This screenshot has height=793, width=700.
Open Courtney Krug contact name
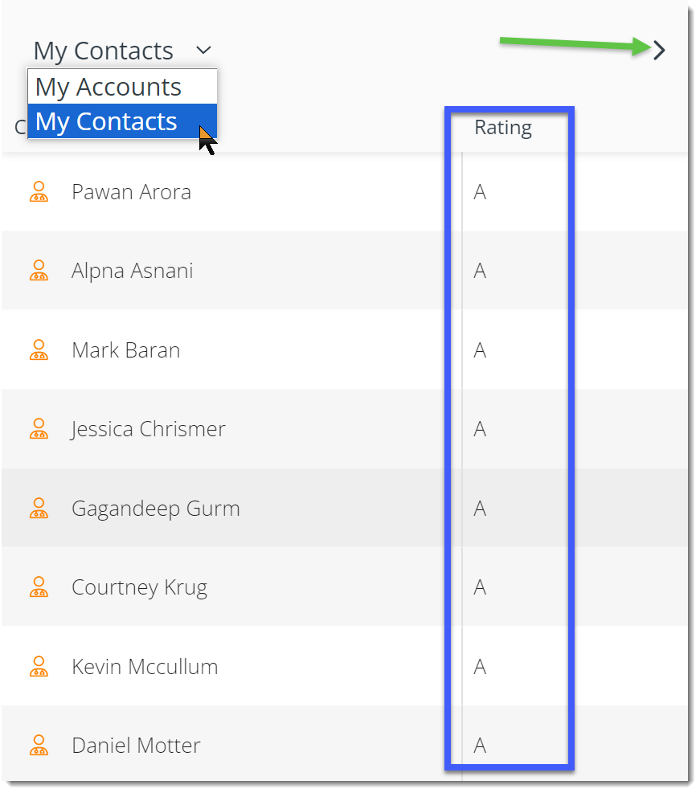point(140,588)
